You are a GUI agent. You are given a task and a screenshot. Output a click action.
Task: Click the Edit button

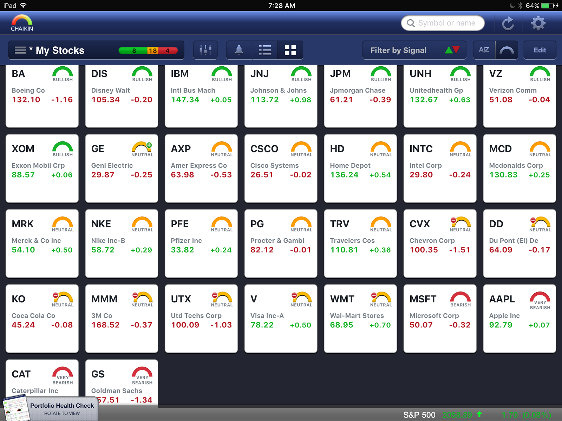tap(540, 50)
